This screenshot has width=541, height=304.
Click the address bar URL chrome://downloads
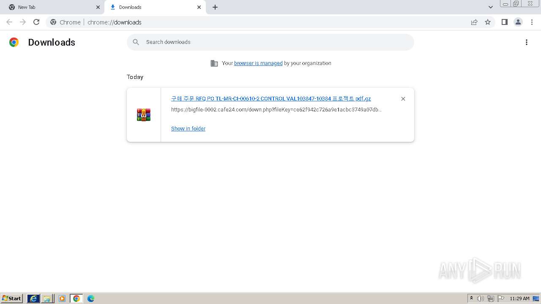115,22
